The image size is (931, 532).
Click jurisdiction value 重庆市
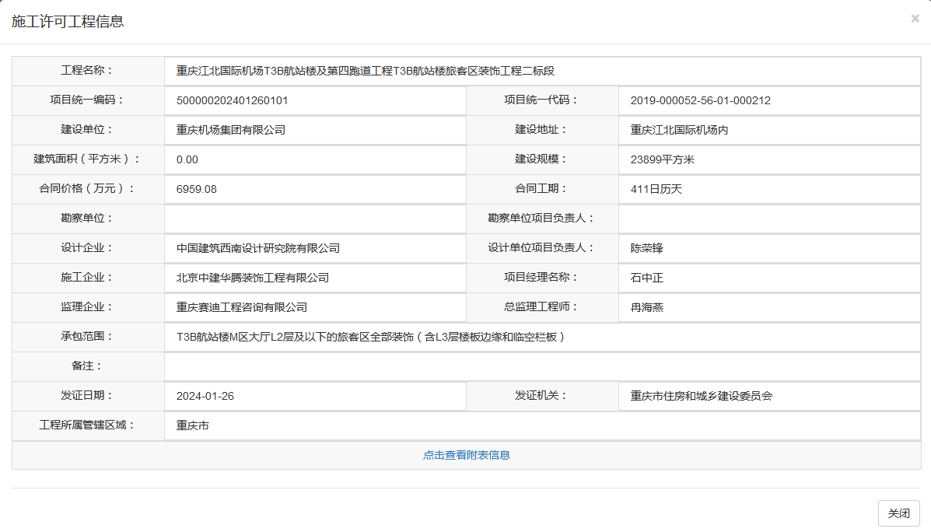click(192, 425)
